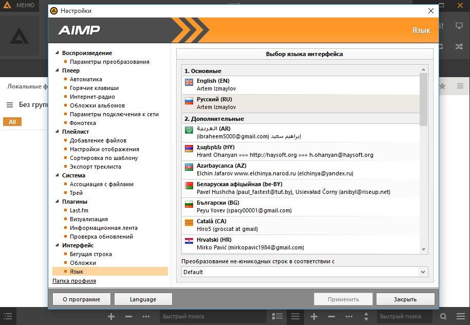Click the right Быстрый поиск field
The width and height of the screenshot is (470, 325).
point(404,316)
